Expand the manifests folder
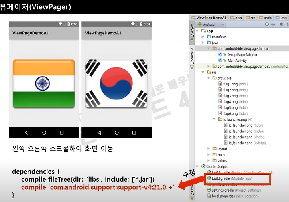 coord(203,36)
